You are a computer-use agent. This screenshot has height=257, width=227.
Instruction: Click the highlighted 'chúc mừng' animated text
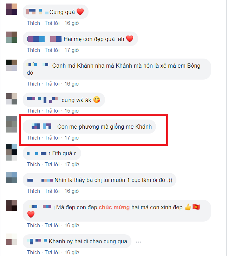coord(114,207)
